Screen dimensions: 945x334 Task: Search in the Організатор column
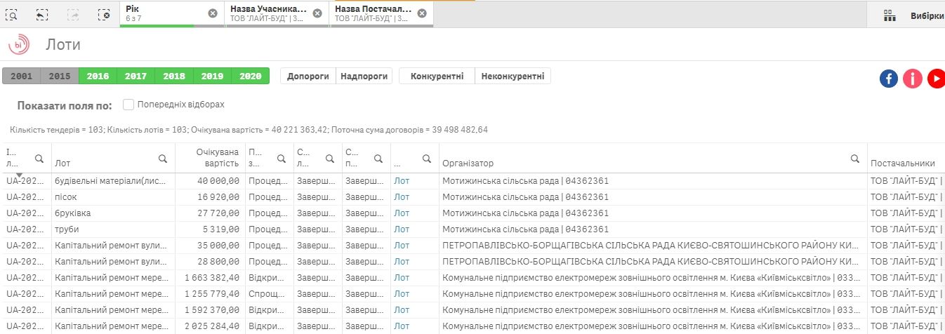pyautogui.click(x=854, y=159)
